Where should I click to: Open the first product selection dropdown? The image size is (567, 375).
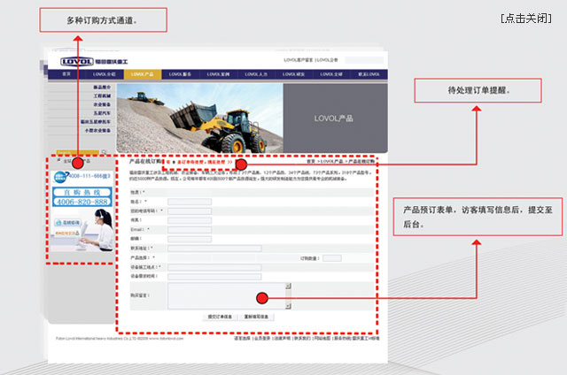[190, 258]
